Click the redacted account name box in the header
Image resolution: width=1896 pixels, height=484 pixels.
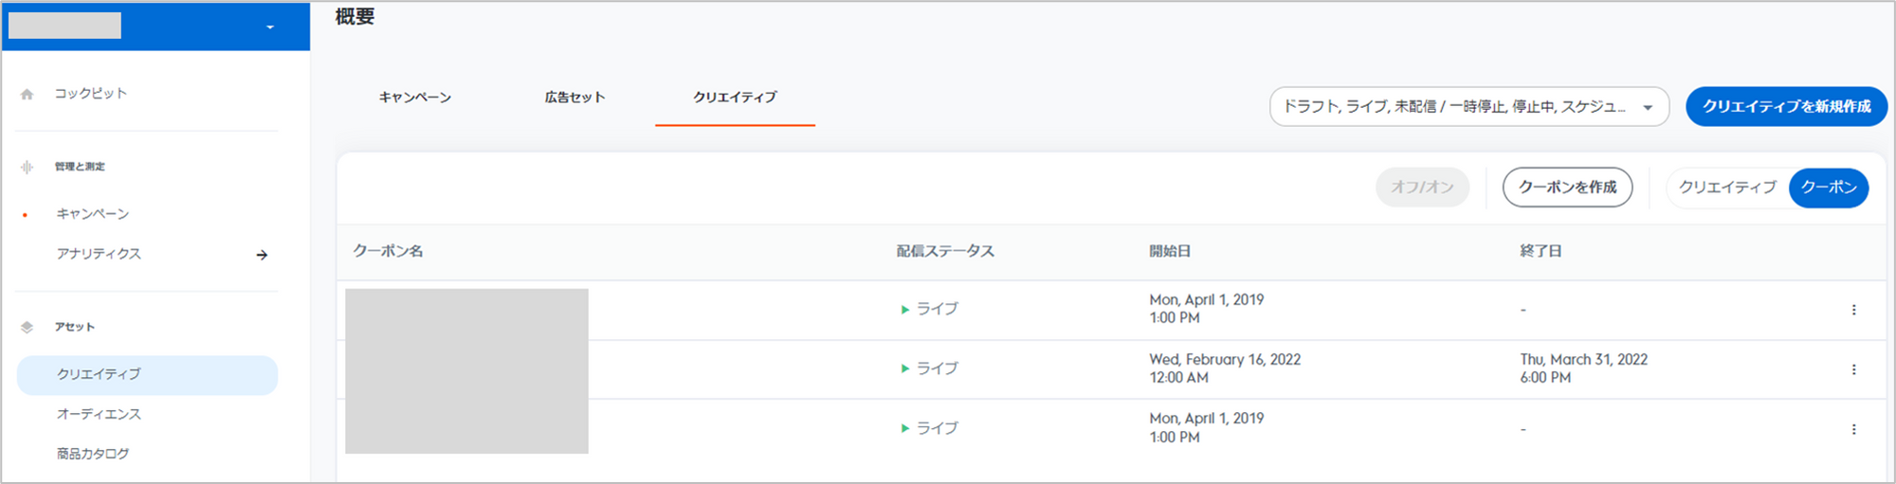(x=64, y=26)
